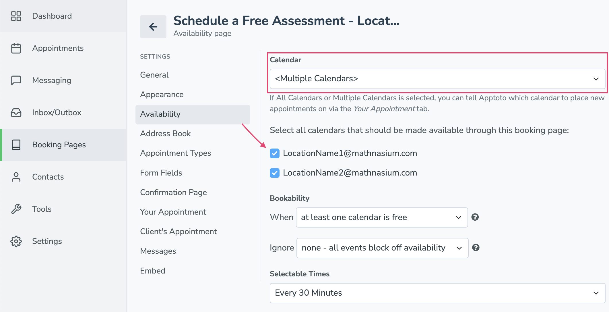Viewport: 609px width, 312px height.
Task: Open Address Book settings section
Action: point(165,134)
